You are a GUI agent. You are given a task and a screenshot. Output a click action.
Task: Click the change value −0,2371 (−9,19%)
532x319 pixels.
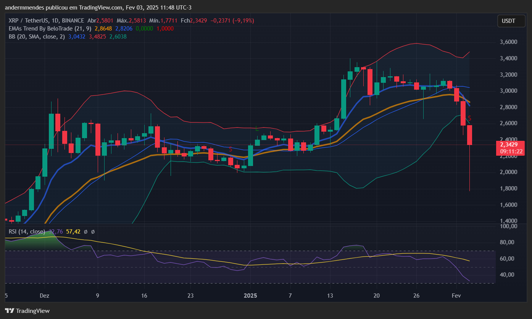pyautogui.click(x=232, y=20)
